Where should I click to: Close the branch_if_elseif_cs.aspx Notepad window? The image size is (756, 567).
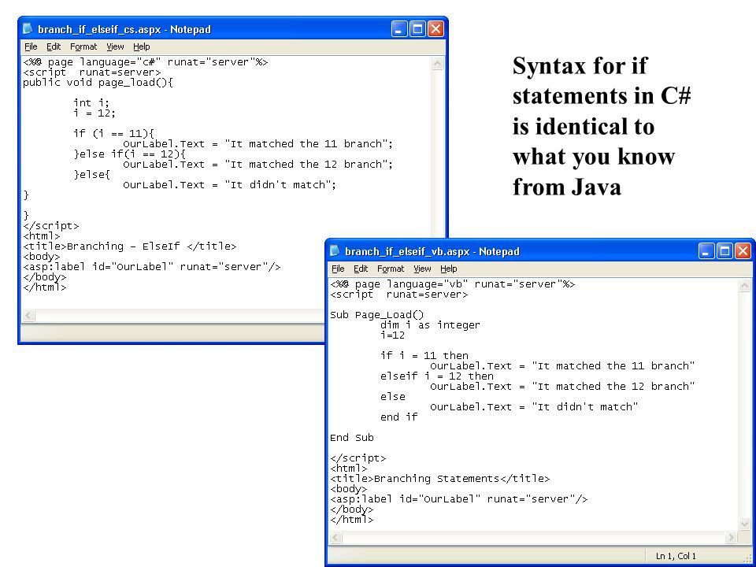pyautogui.click(x=435, y=29)
